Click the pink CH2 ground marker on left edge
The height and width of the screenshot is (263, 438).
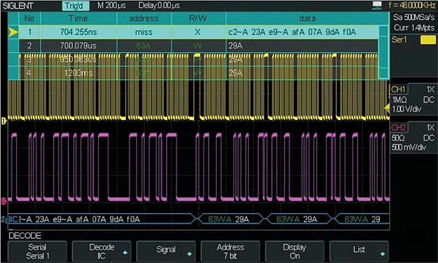point(3,201)
